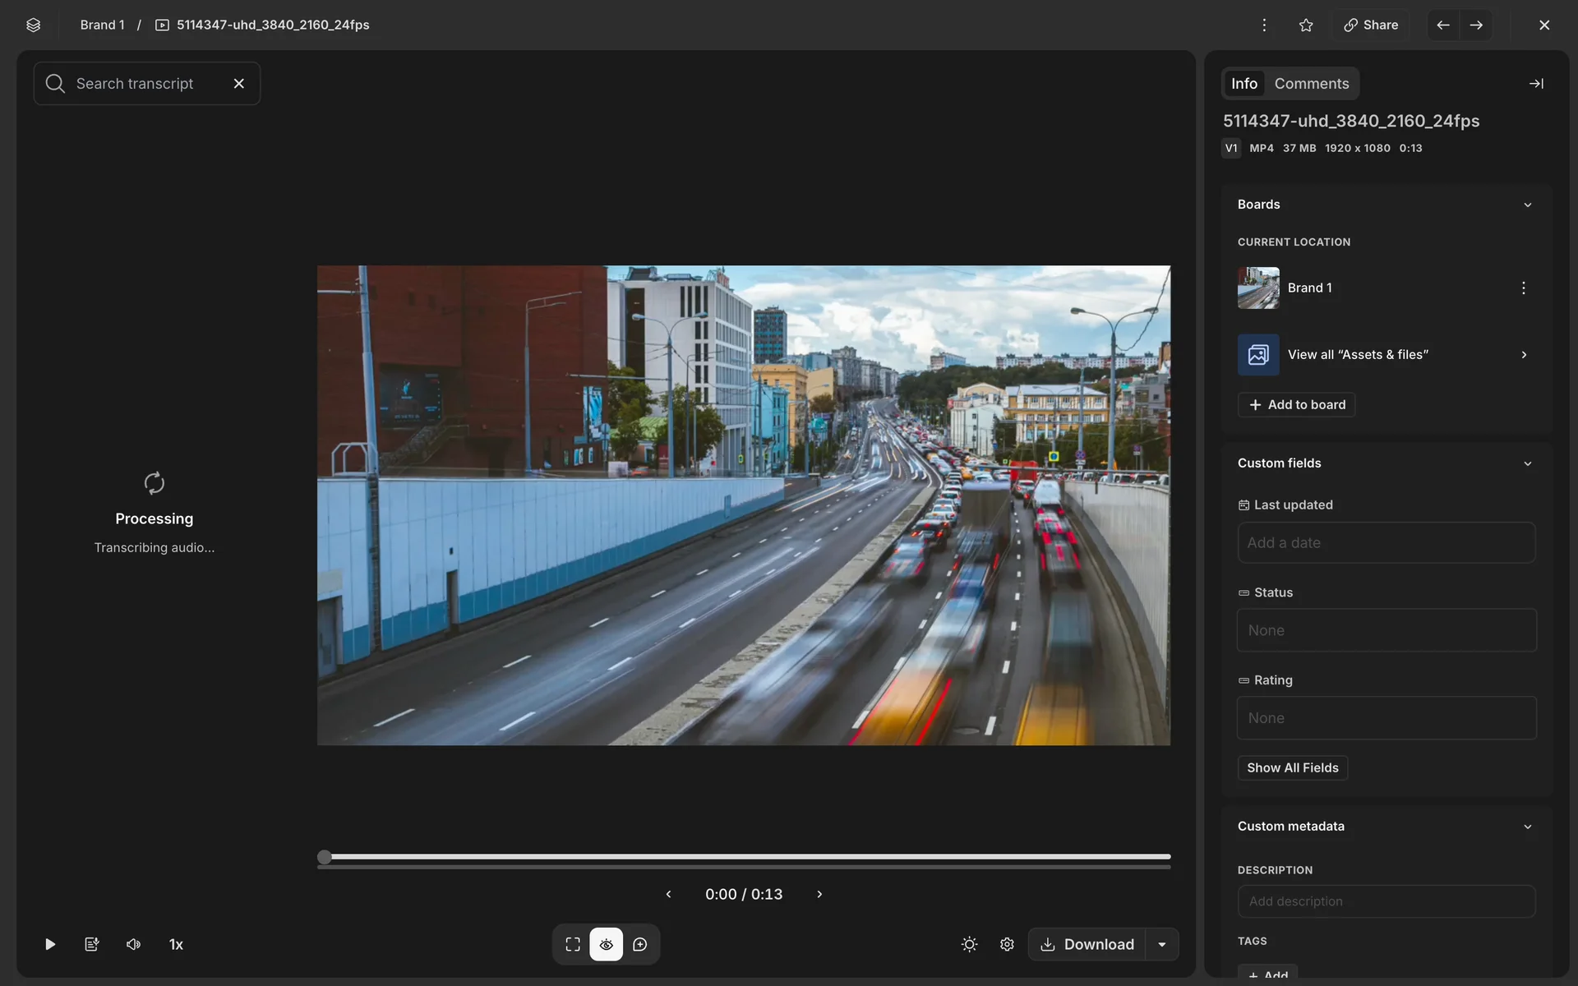Collapse the Boards section
The width and height of the screenshot is (1578, 986).
point(1527,205)
